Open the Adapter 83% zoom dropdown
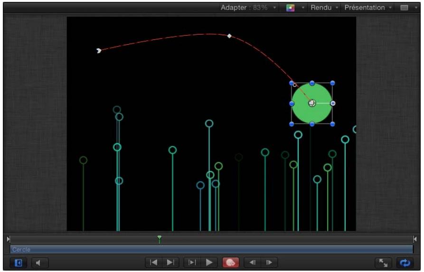This screenshot has height=272, width=424. (x=248, y=8)
